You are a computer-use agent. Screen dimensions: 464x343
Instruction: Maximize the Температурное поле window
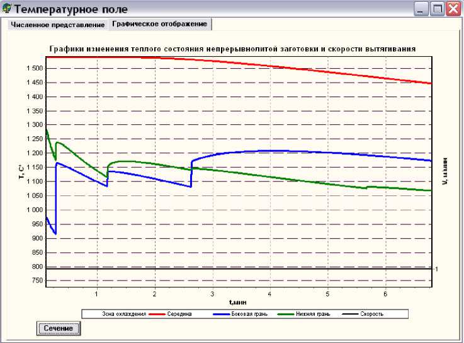coord(437,9)
